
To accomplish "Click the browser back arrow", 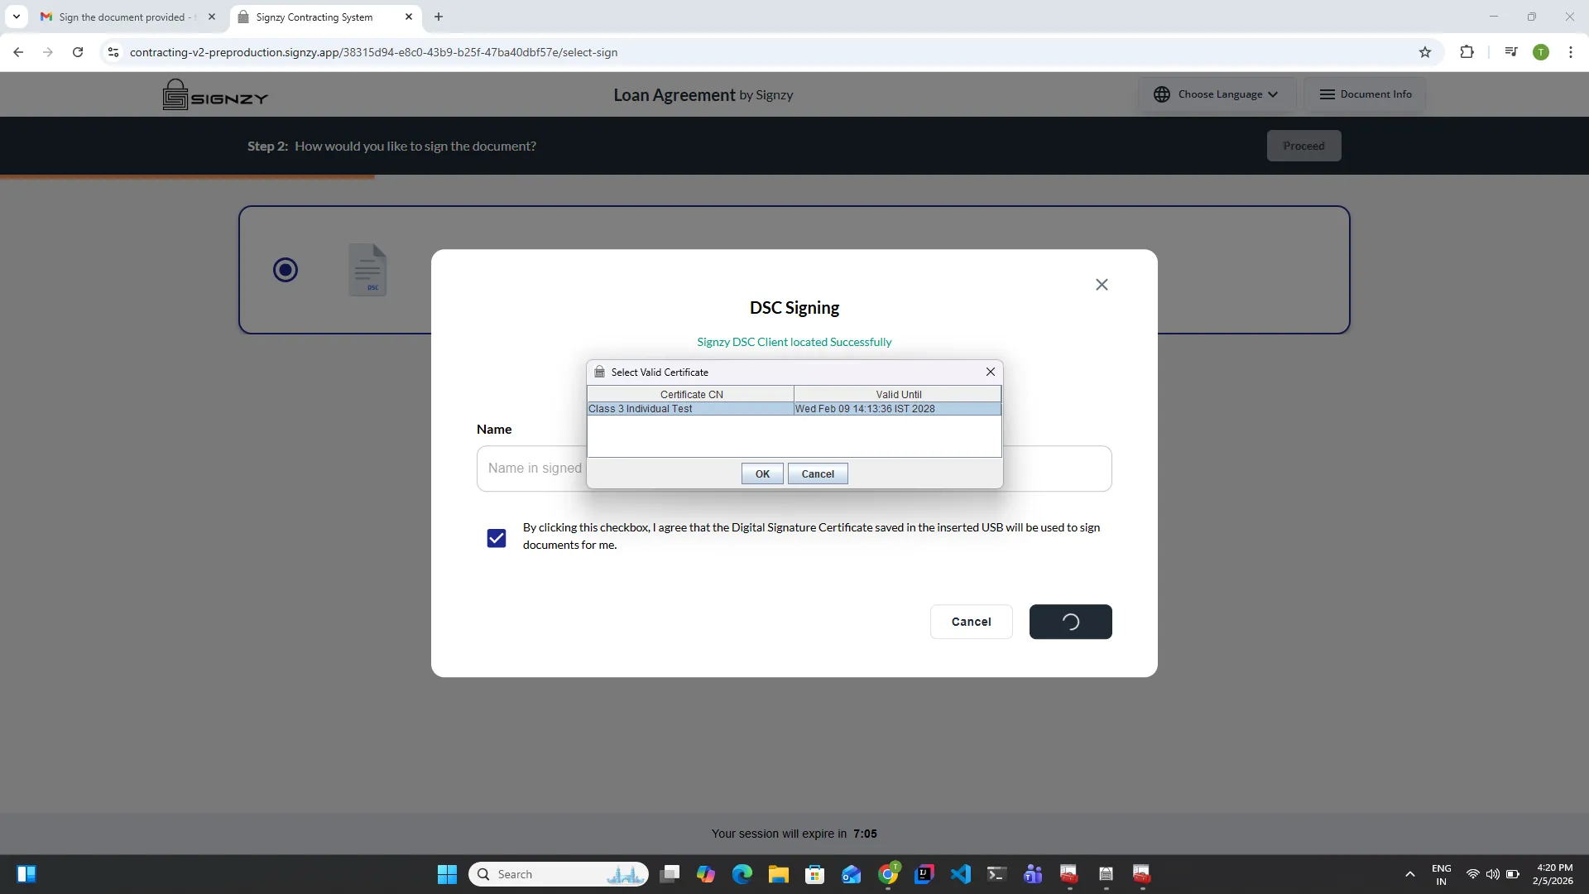I will pyautogui.click(x=18, y=52).
